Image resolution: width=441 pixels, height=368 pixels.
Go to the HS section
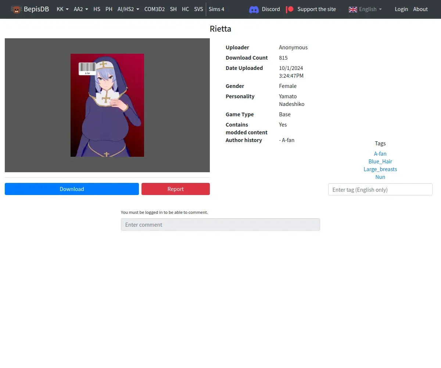[97, 9]
